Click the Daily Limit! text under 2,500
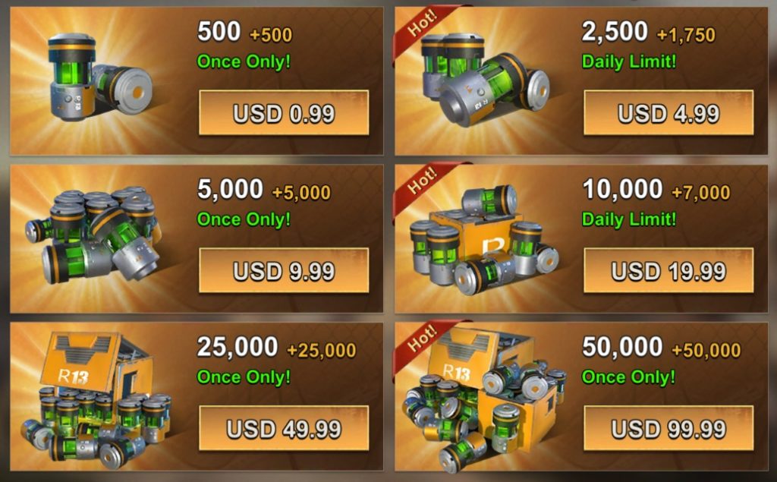The height and width of the screenshot is (482, 777). tap(629, 62)
